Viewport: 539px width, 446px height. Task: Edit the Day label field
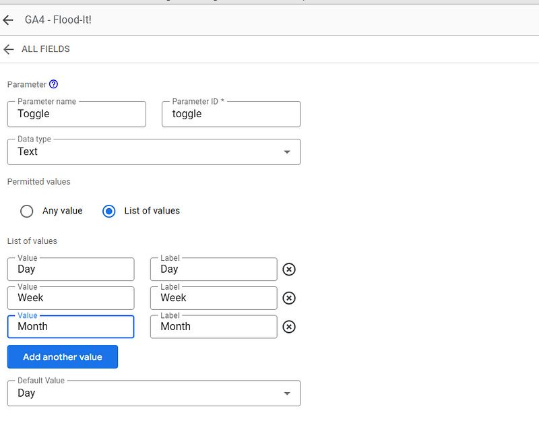214,269
